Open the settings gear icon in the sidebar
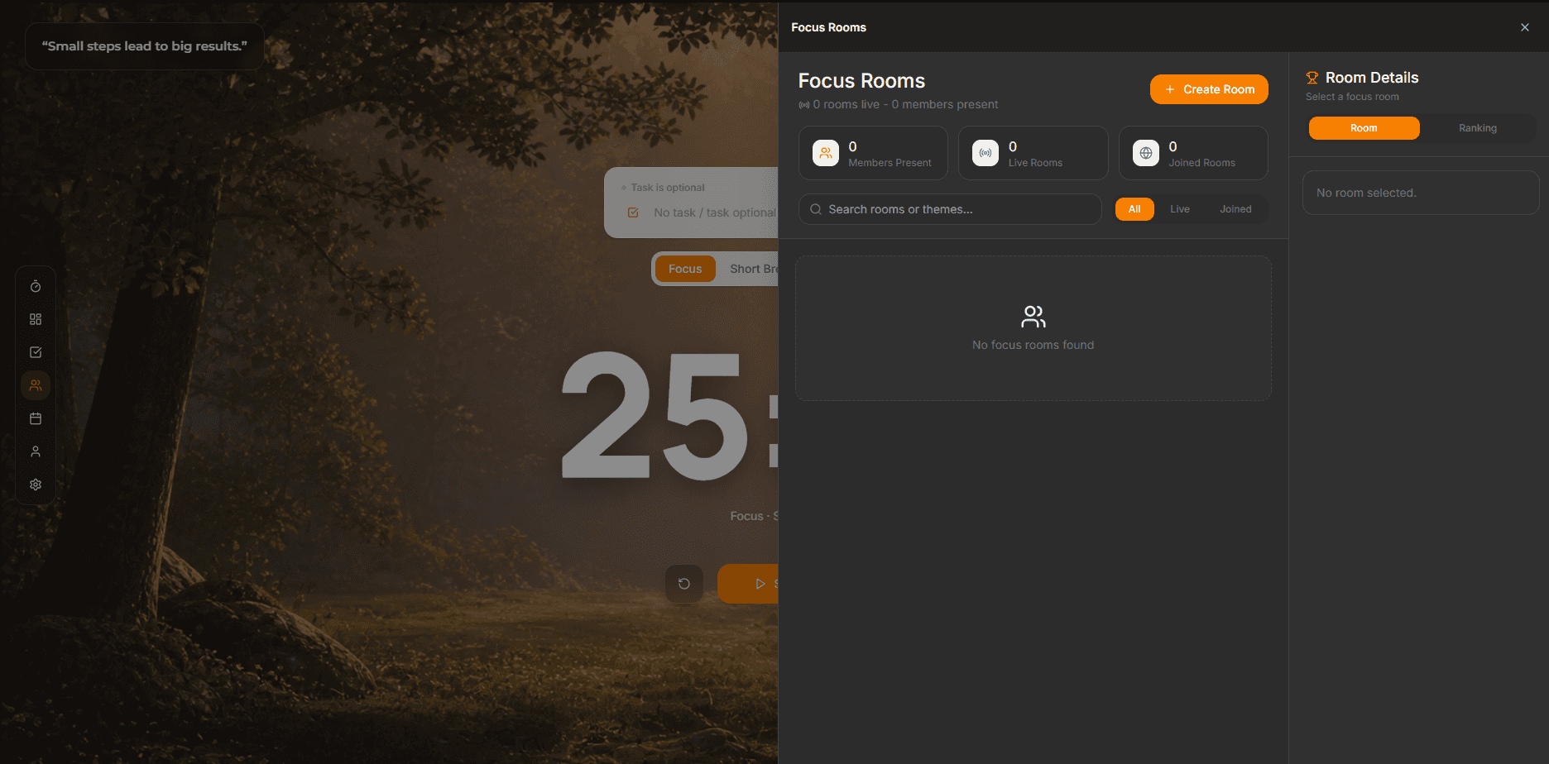This screenshot has width=1549, height=764. [x=36, y=485]
